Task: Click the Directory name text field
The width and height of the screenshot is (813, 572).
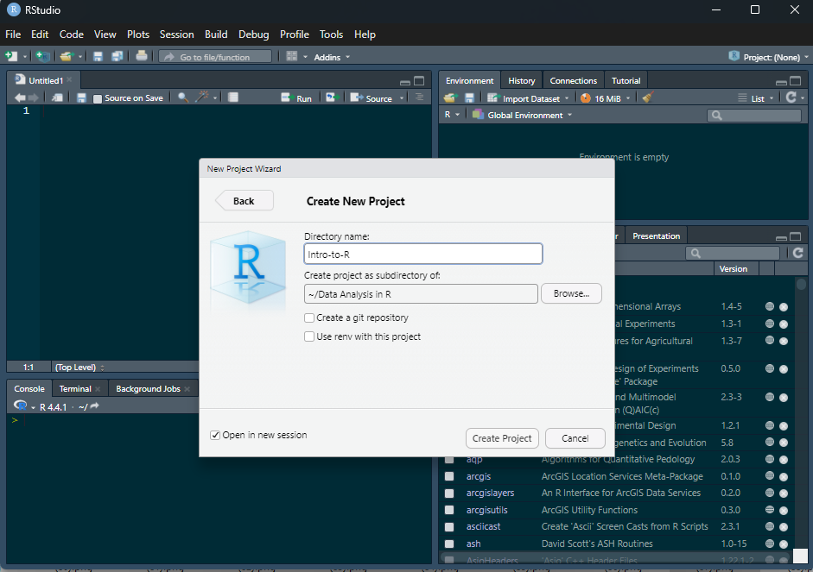Action: [422, 254]
